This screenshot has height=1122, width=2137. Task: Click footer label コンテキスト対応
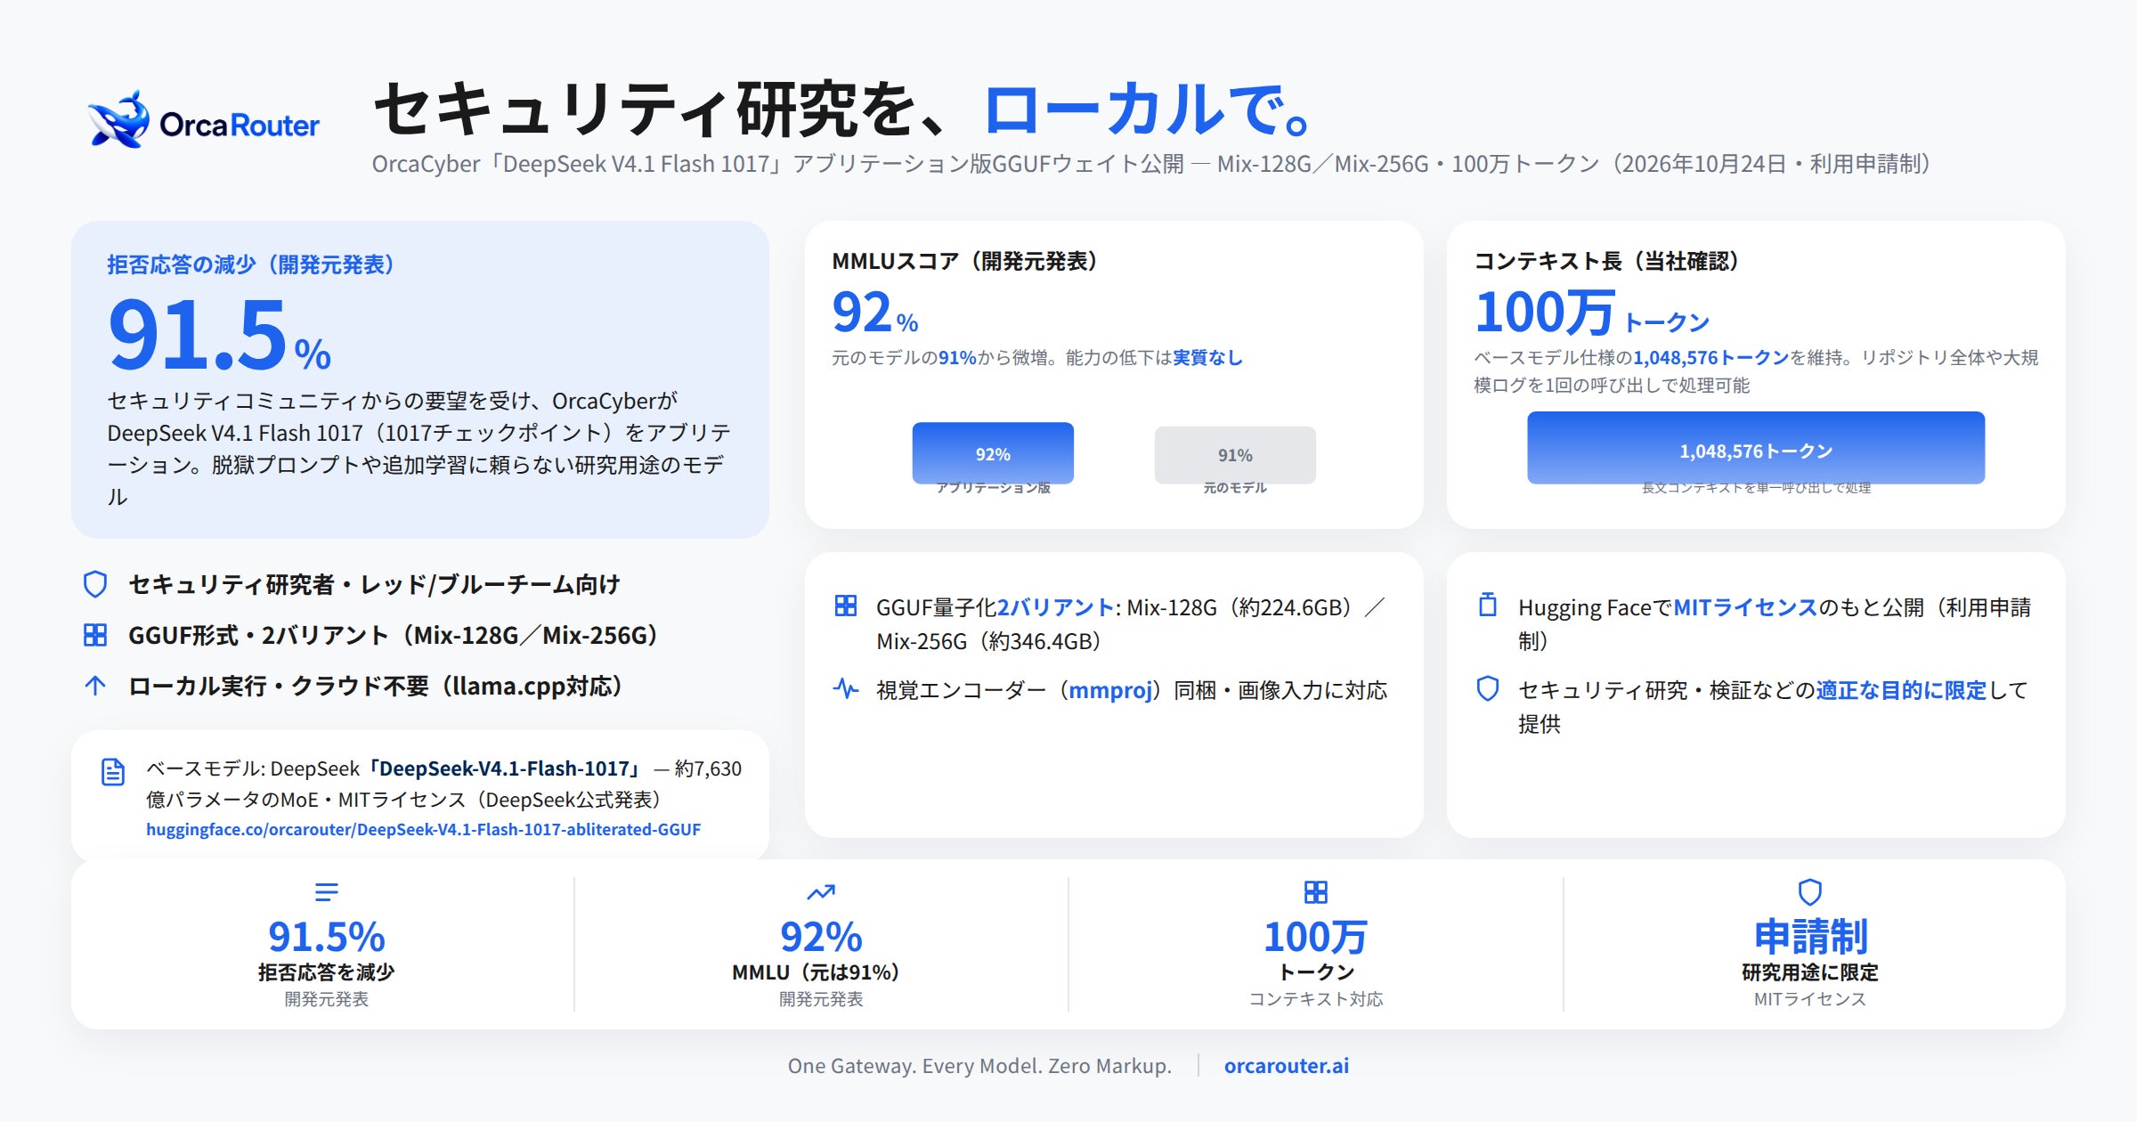(1316, 999)
